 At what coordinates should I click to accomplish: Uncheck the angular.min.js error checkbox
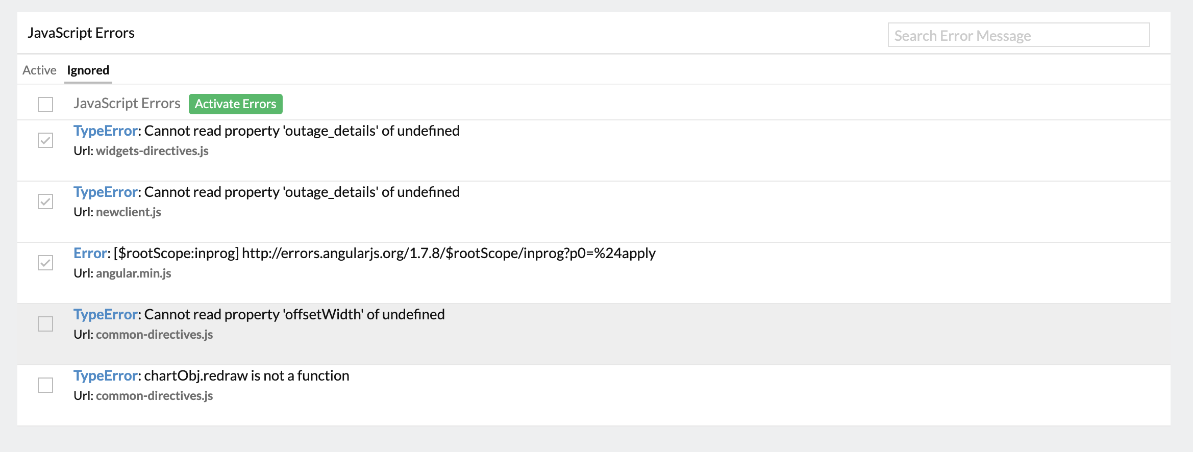coord(45,263)
